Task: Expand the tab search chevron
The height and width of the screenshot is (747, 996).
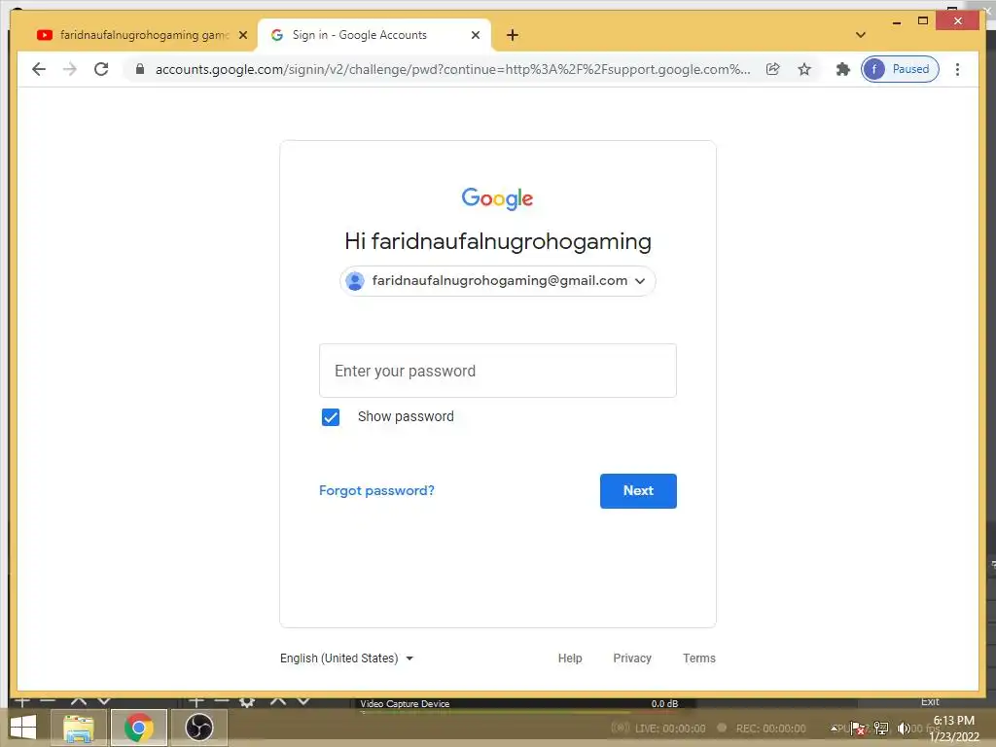Action: 861,35
